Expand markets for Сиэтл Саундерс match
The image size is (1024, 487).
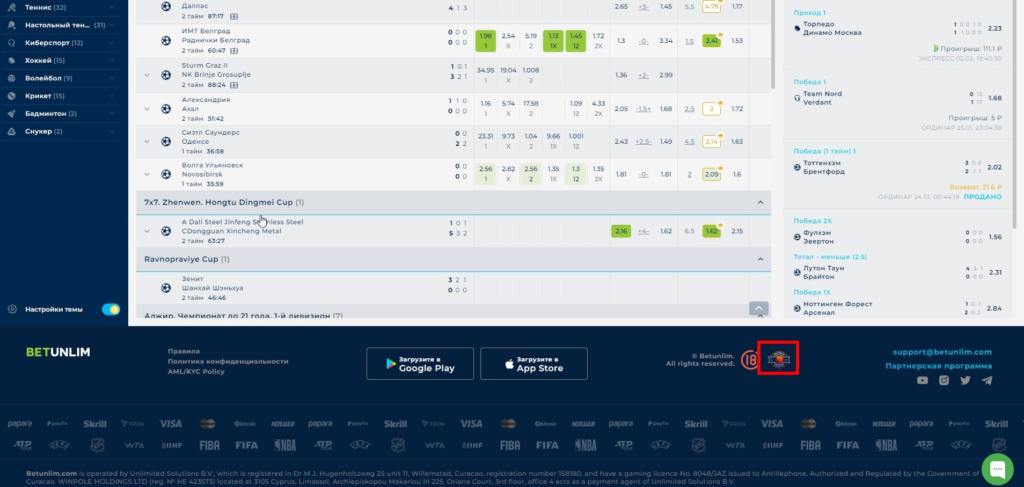147,142
